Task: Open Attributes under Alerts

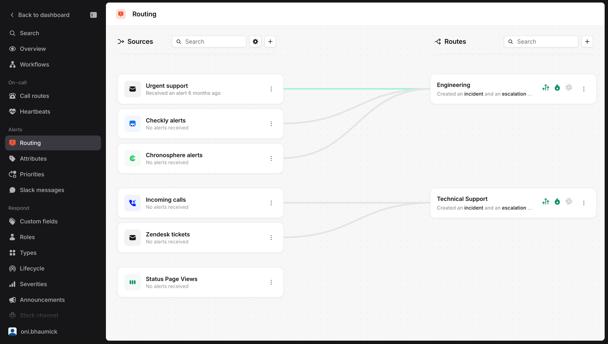Action: pyautogui.click(x=53, y=158)
